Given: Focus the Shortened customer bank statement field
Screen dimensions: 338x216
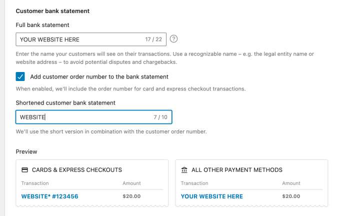Looking at the screenshot, I should tap(94, 117).
